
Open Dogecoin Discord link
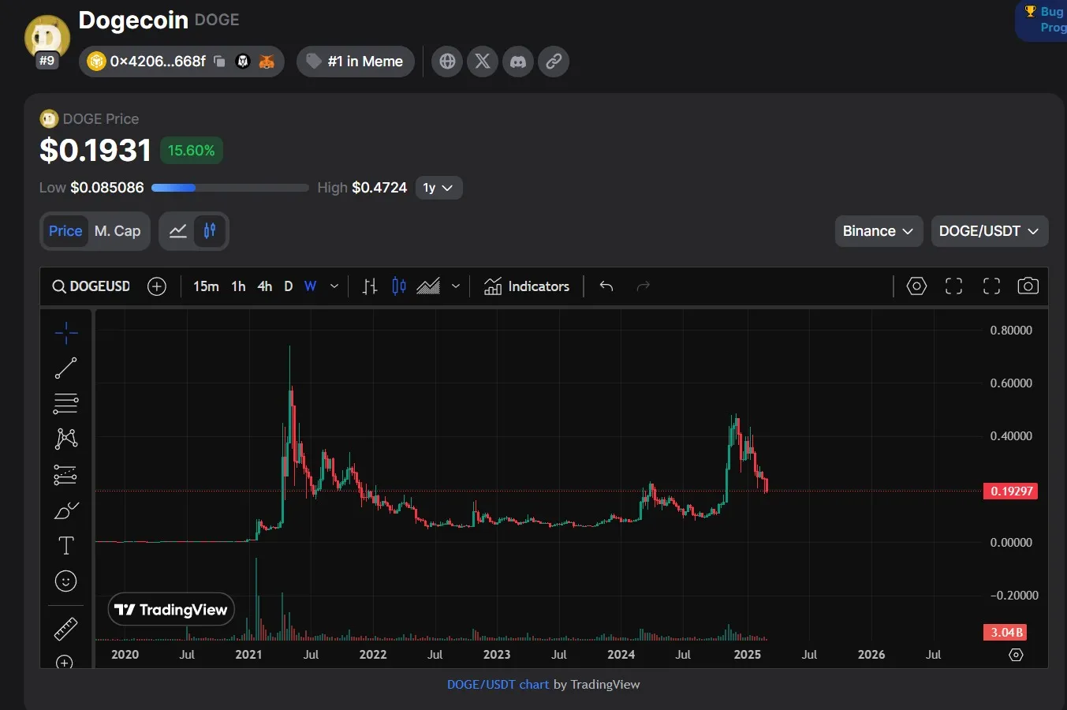[x=518, y=62]
